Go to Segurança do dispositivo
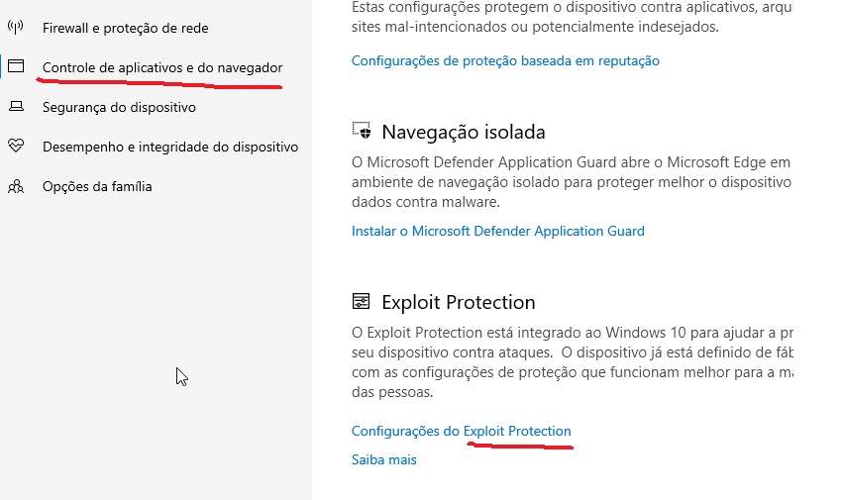The height and width of the screenshot is (500, 842). pos(119,107)
